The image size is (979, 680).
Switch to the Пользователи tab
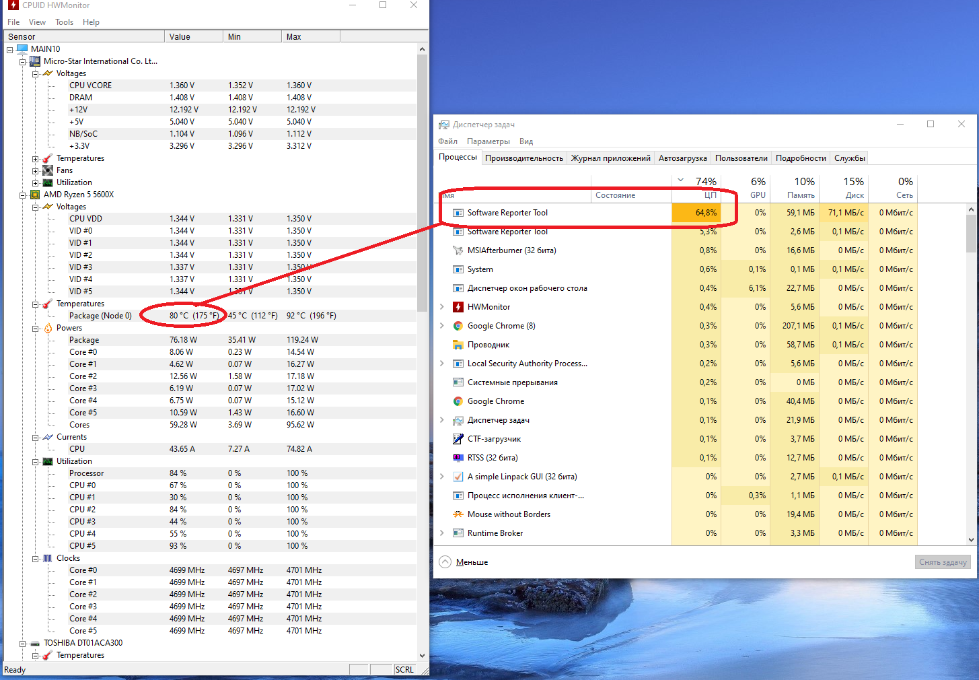click(741, 158)
